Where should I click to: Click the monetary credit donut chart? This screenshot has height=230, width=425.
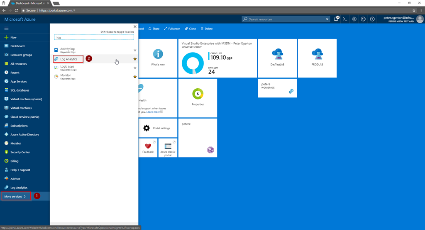pyautogui.click(x=193, y=64)
